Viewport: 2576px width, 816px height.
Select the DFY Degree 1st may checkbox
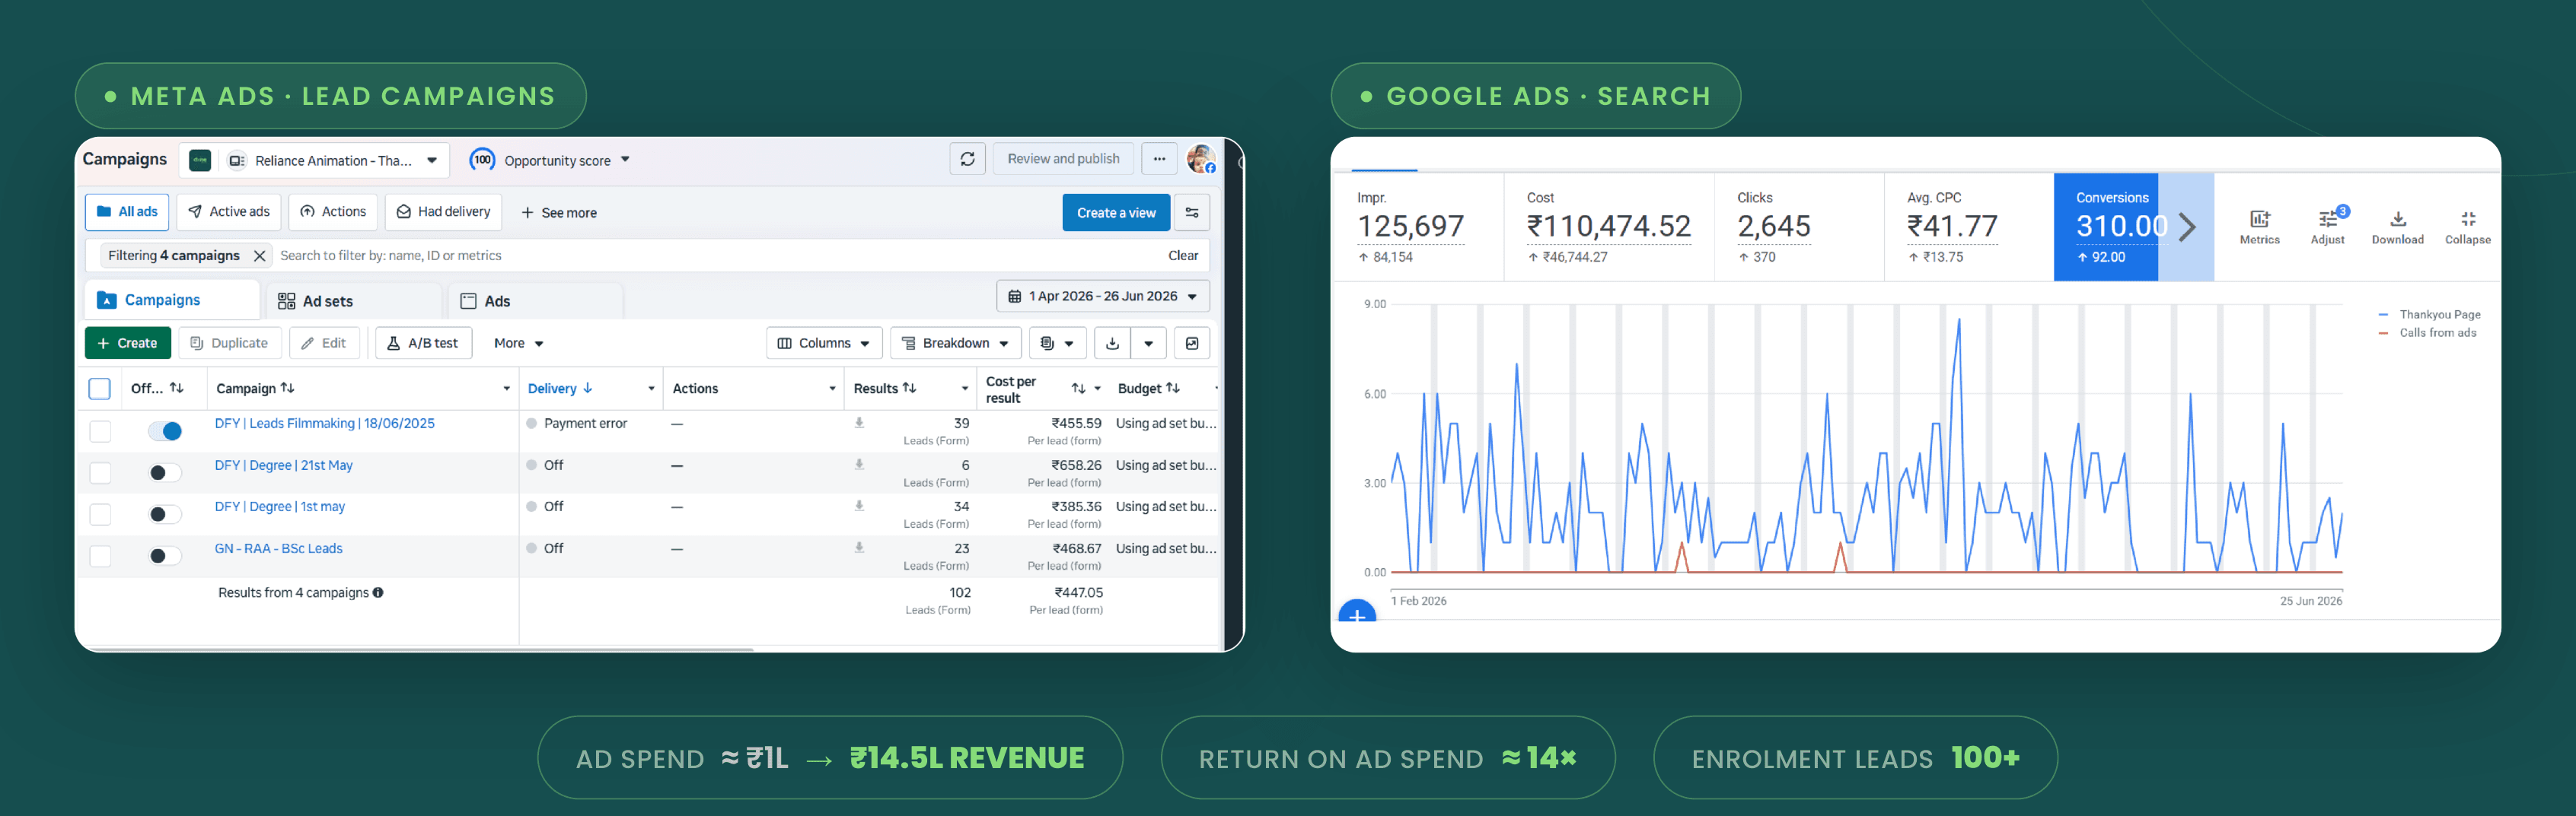point(100,514)
